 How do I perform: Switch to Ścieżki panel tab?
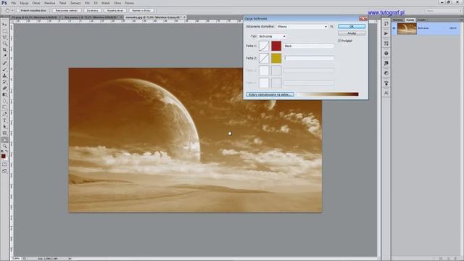(x=422, y=20)
